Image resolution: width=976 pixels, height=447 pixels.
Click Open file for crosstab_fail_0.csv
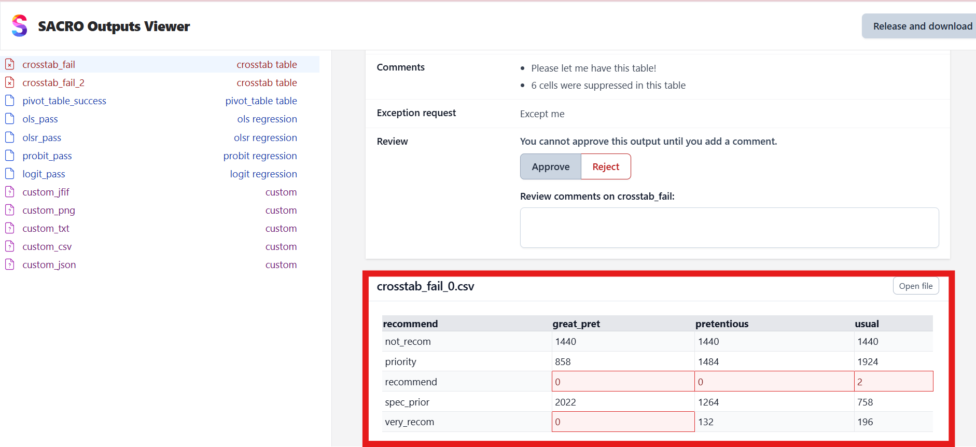click(915, 286)
